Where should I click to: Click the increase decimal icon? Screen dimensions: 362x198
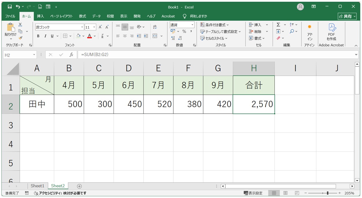pos(173,38)
